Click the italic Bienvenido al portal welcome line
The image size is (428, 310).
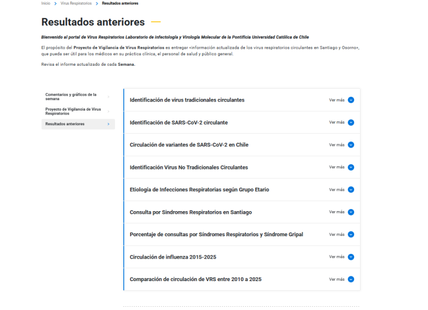click(175, 37)
